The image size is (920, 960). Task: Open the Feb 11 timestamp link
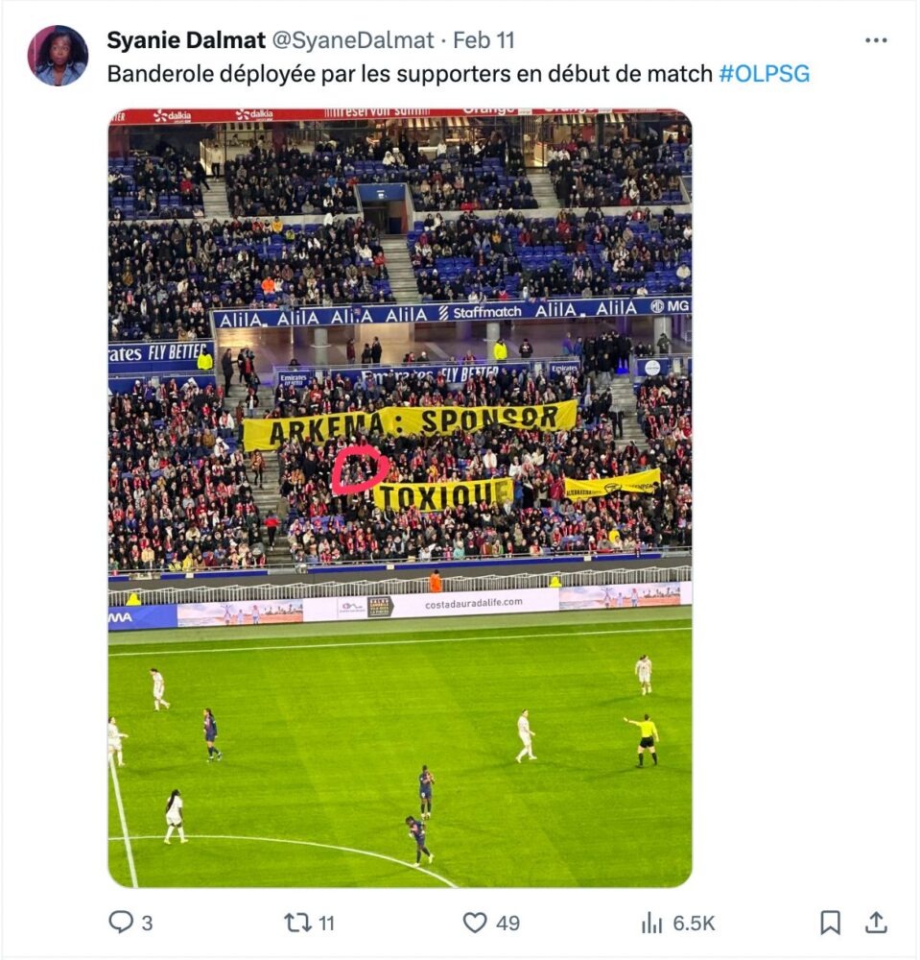pos(484,40)
